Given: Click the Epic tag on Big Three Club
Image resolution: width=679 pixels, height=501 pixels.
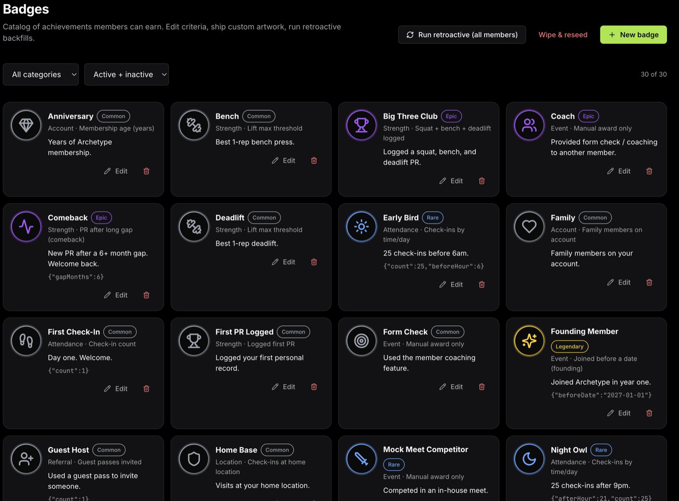Looking at the screenshot, I should point(452,116).
